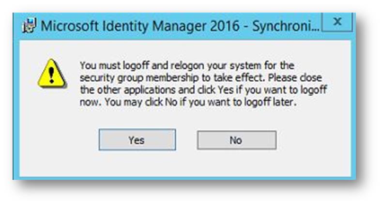This screenshot has height=205, width=381.
Task: Click the words 'security group membership'
Action: tap(139, 78)
